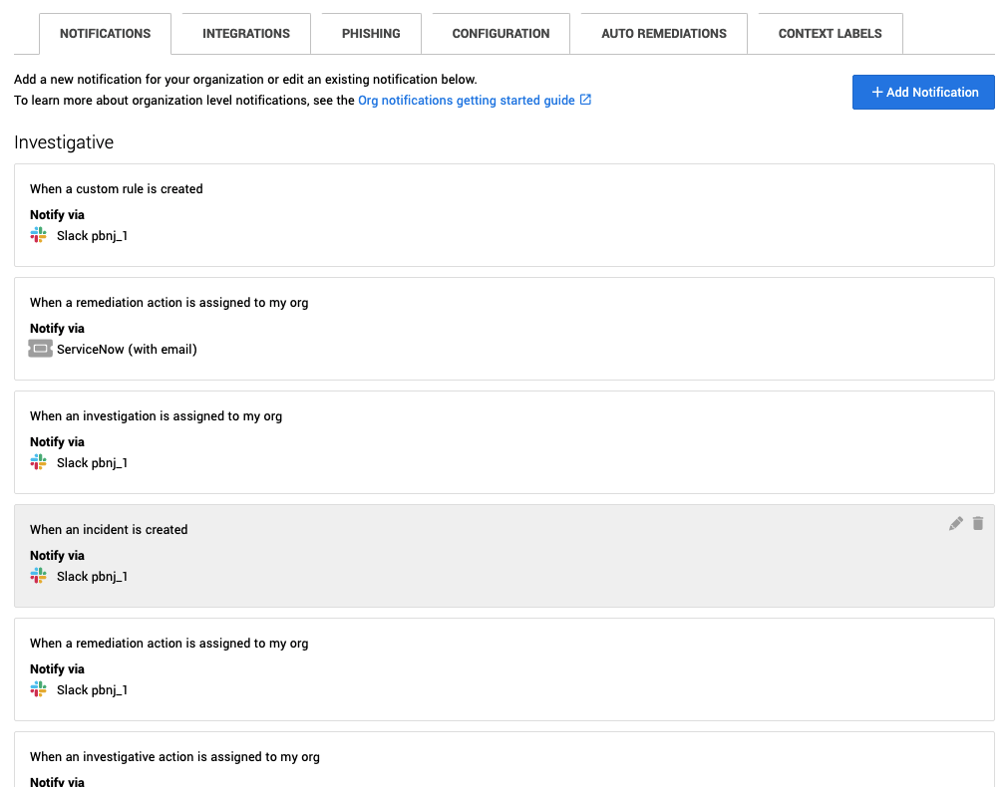
Task: Open the Org notifications getting started guide
Action: (x=469, y=100)
